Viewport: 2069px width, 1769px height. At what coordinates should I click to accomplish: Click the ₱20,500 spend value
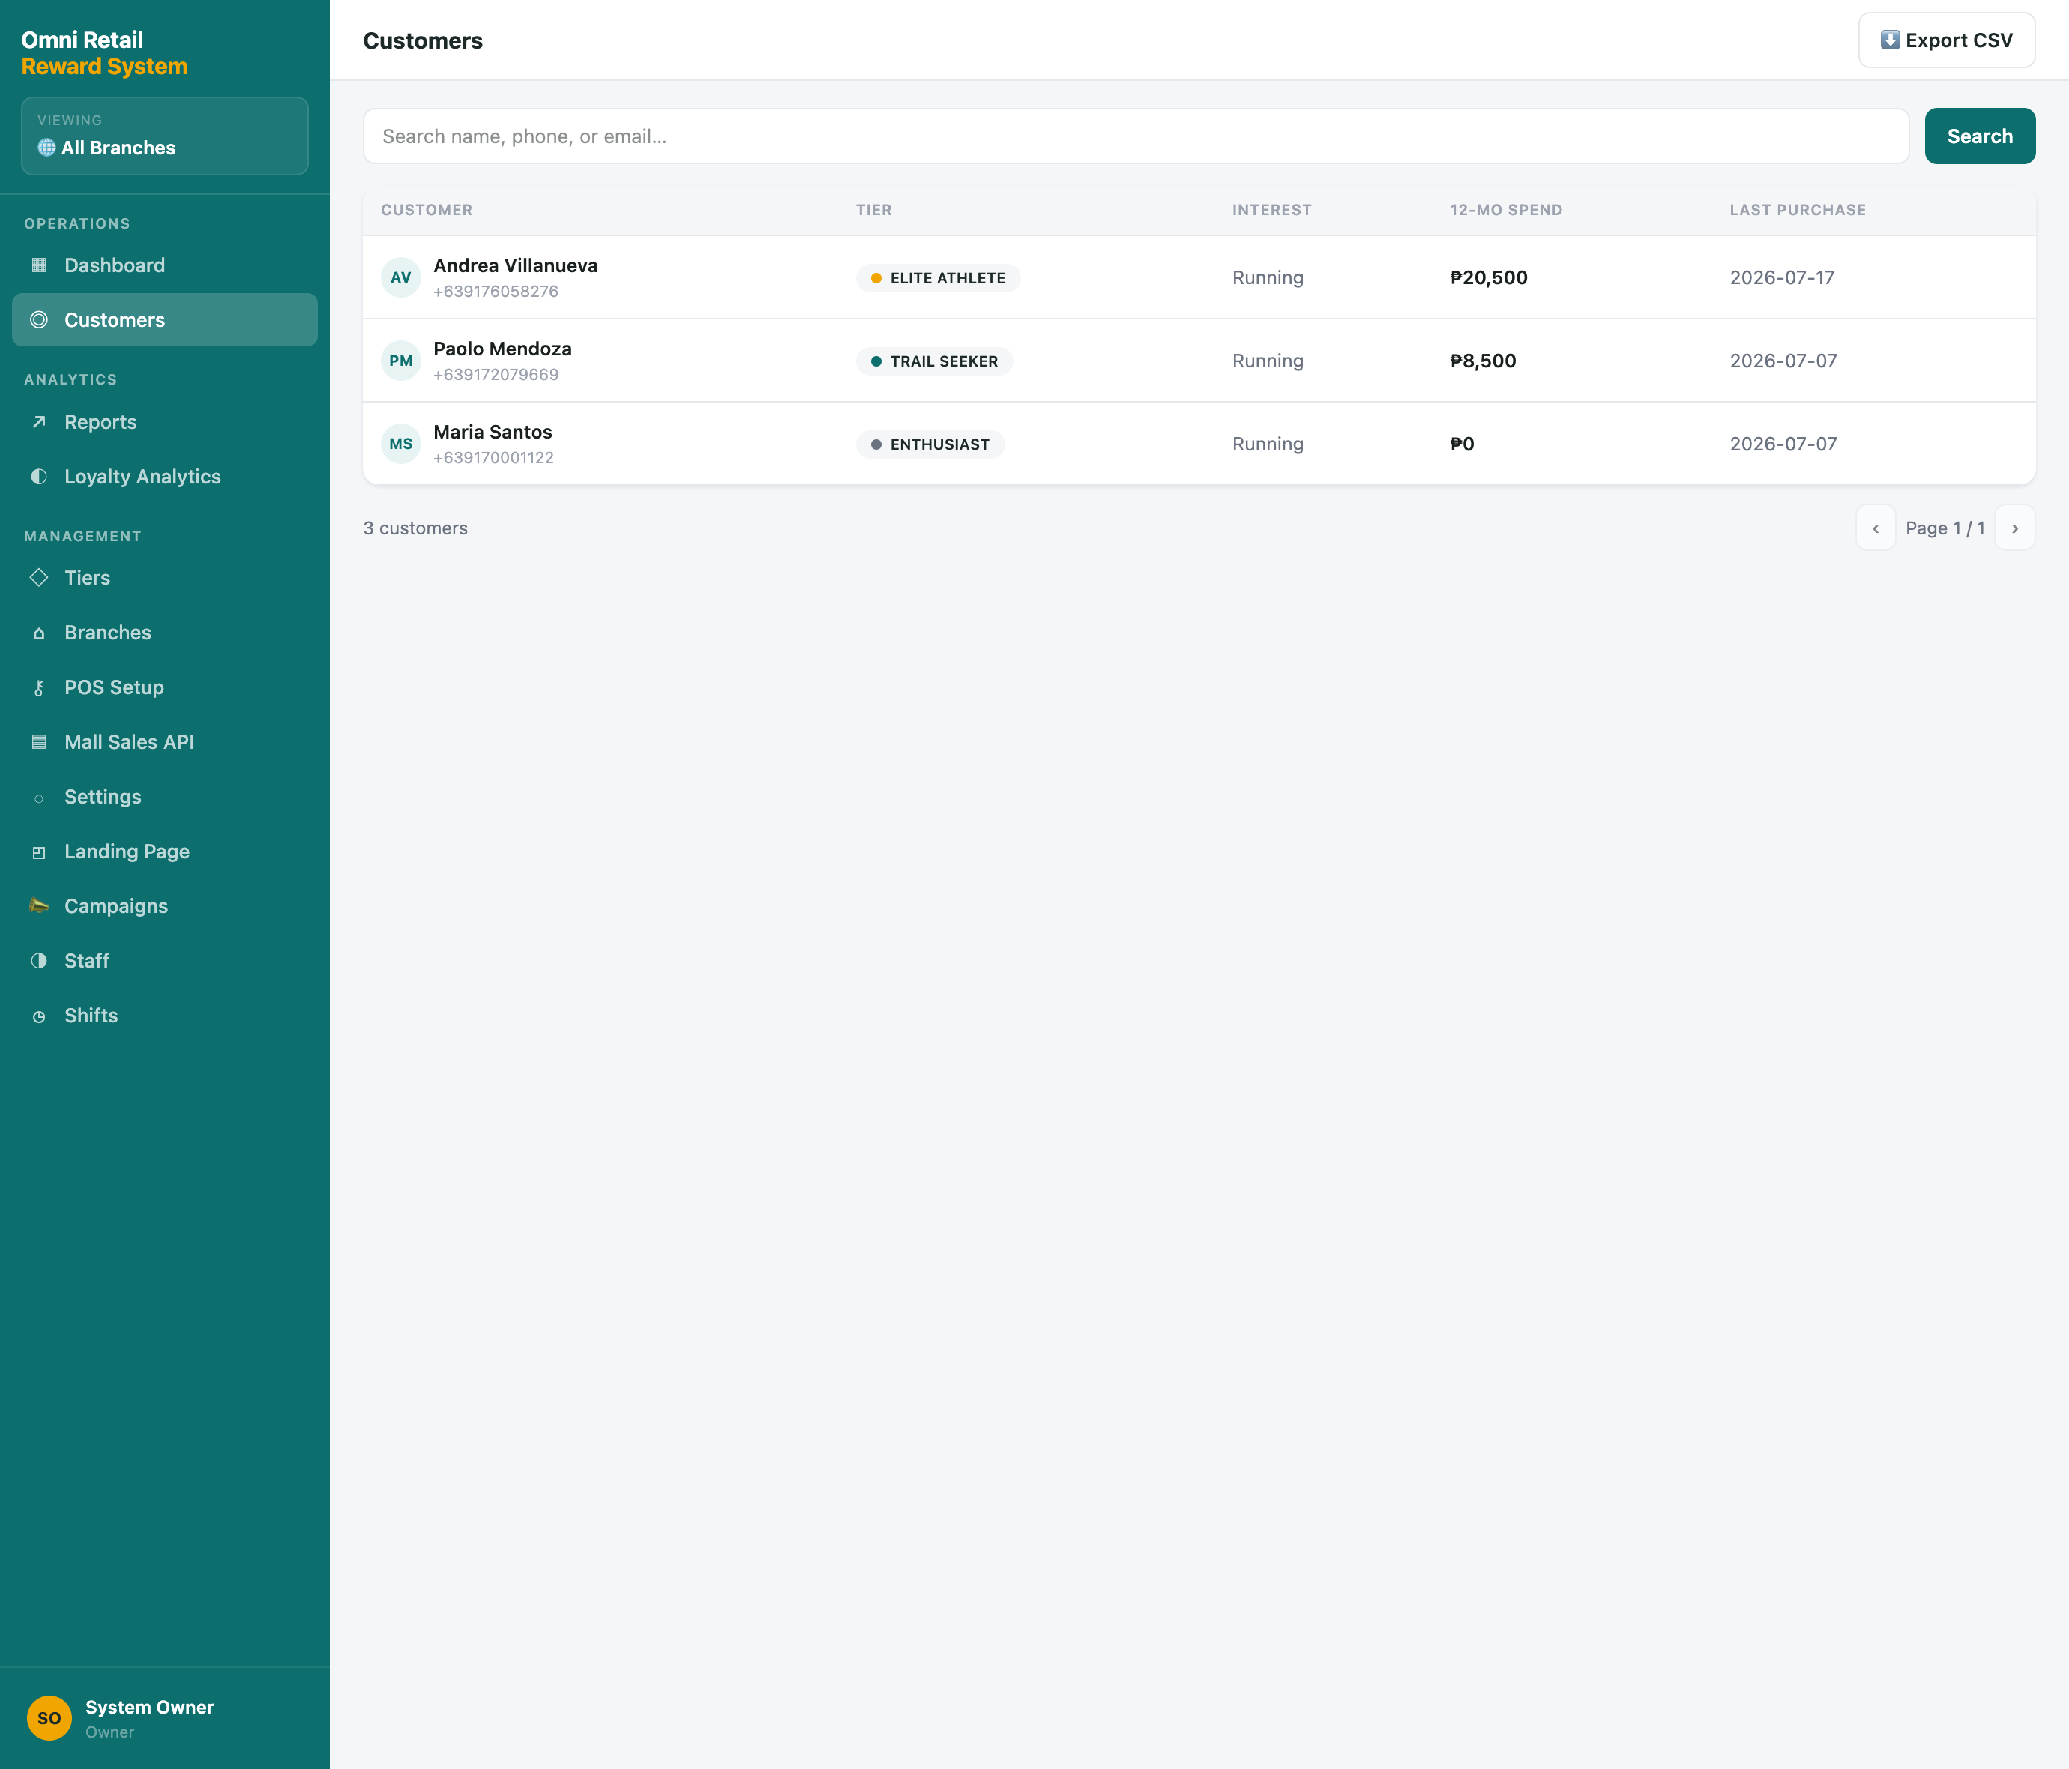click(x=1488, y=277)
